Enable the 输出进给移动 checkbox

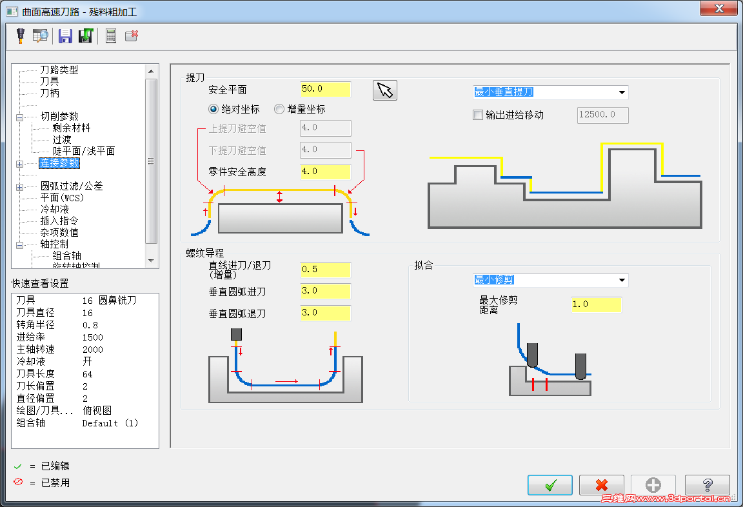pos(478,114)
